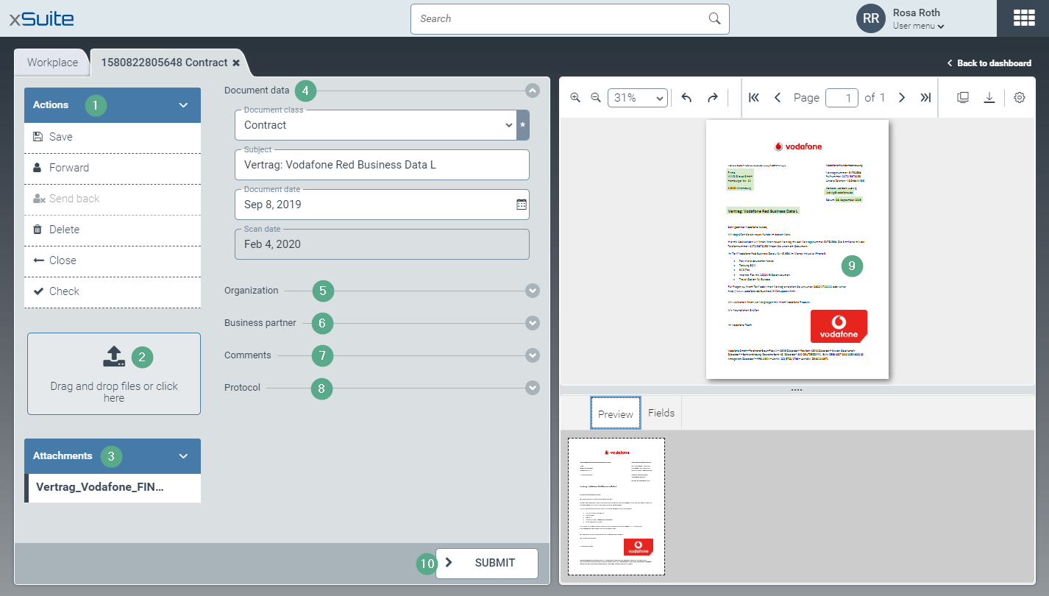Expand the Organization section
Image resolution: width=1049 pixels, height=596 pixels.
click(x=533, y=291)
